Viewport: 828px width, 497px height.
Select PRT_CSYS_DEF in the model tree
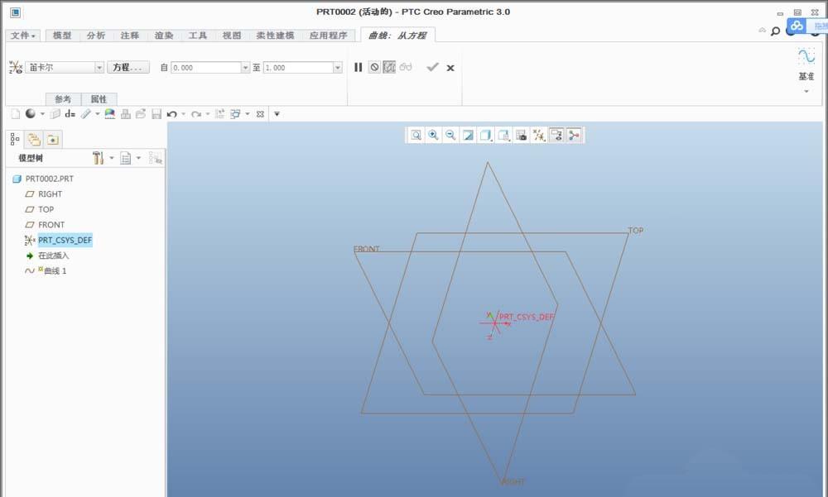pyautogui.click(x=65, y=240)
